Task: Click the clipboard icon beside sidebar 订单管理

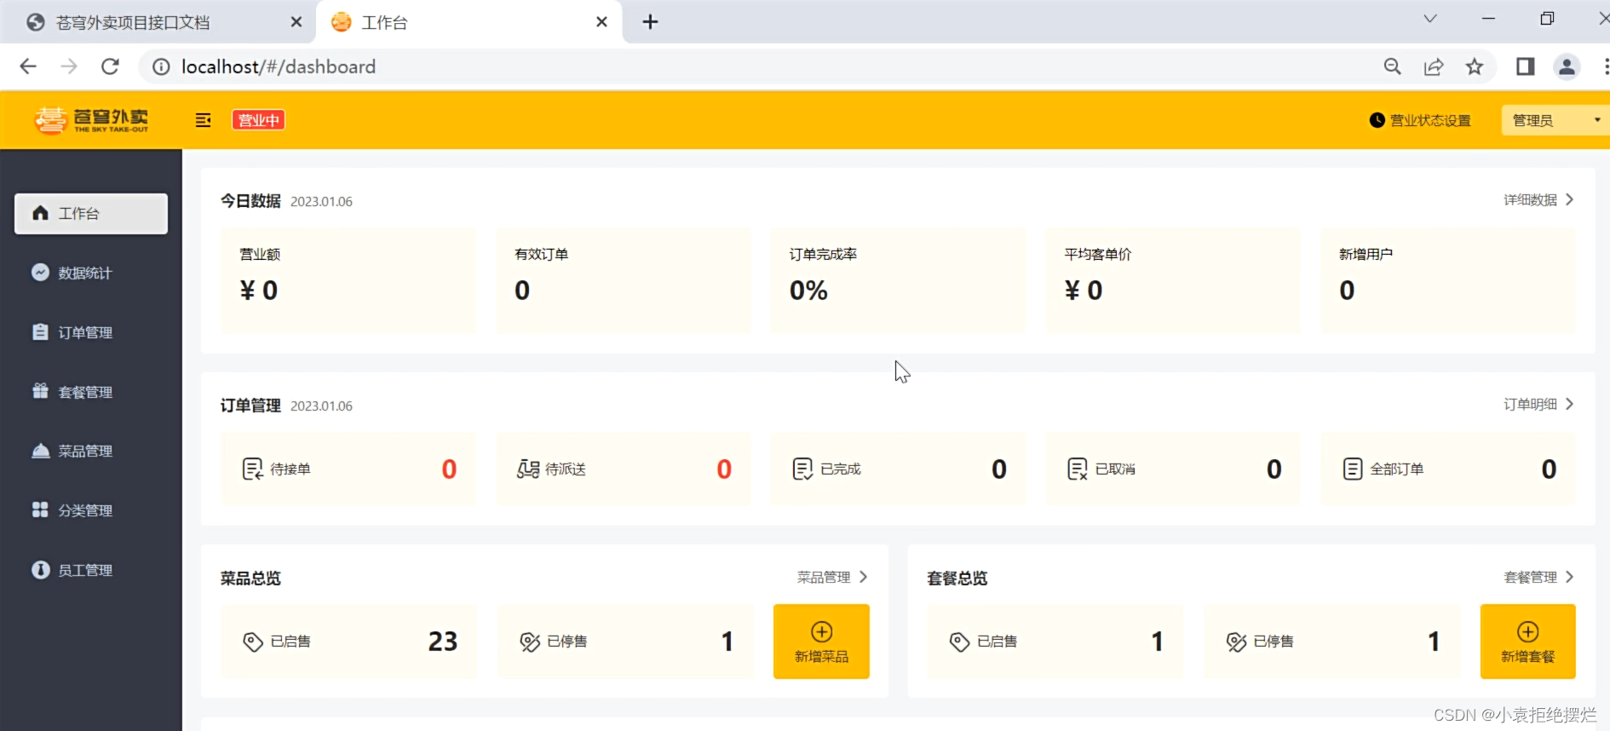Action: coord(40,331)
